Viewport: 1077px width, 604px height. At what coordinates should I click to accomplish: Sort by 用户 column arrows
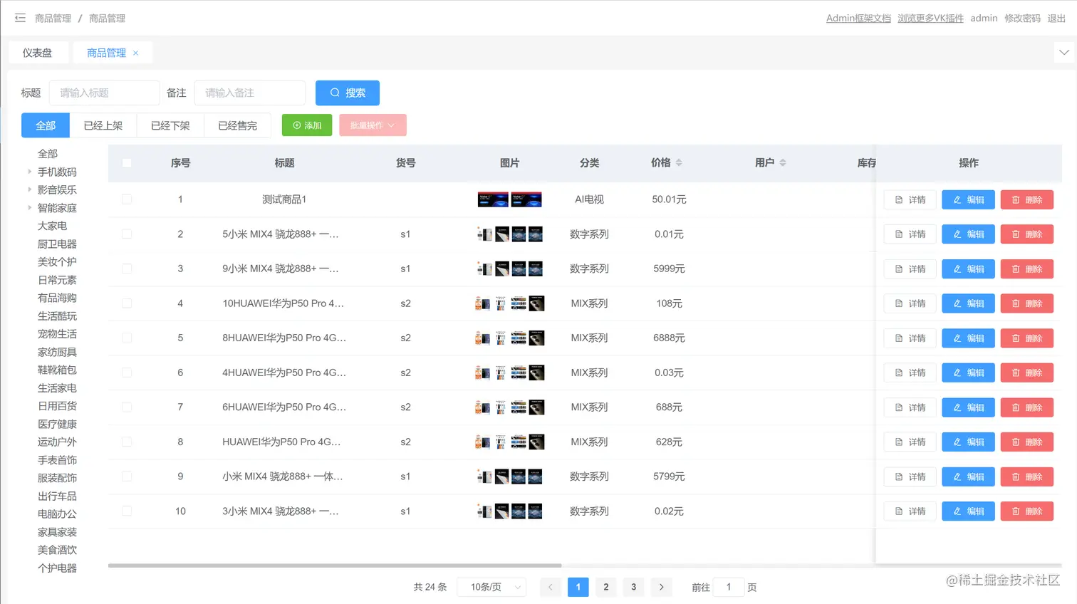click(x=783, y=162)
